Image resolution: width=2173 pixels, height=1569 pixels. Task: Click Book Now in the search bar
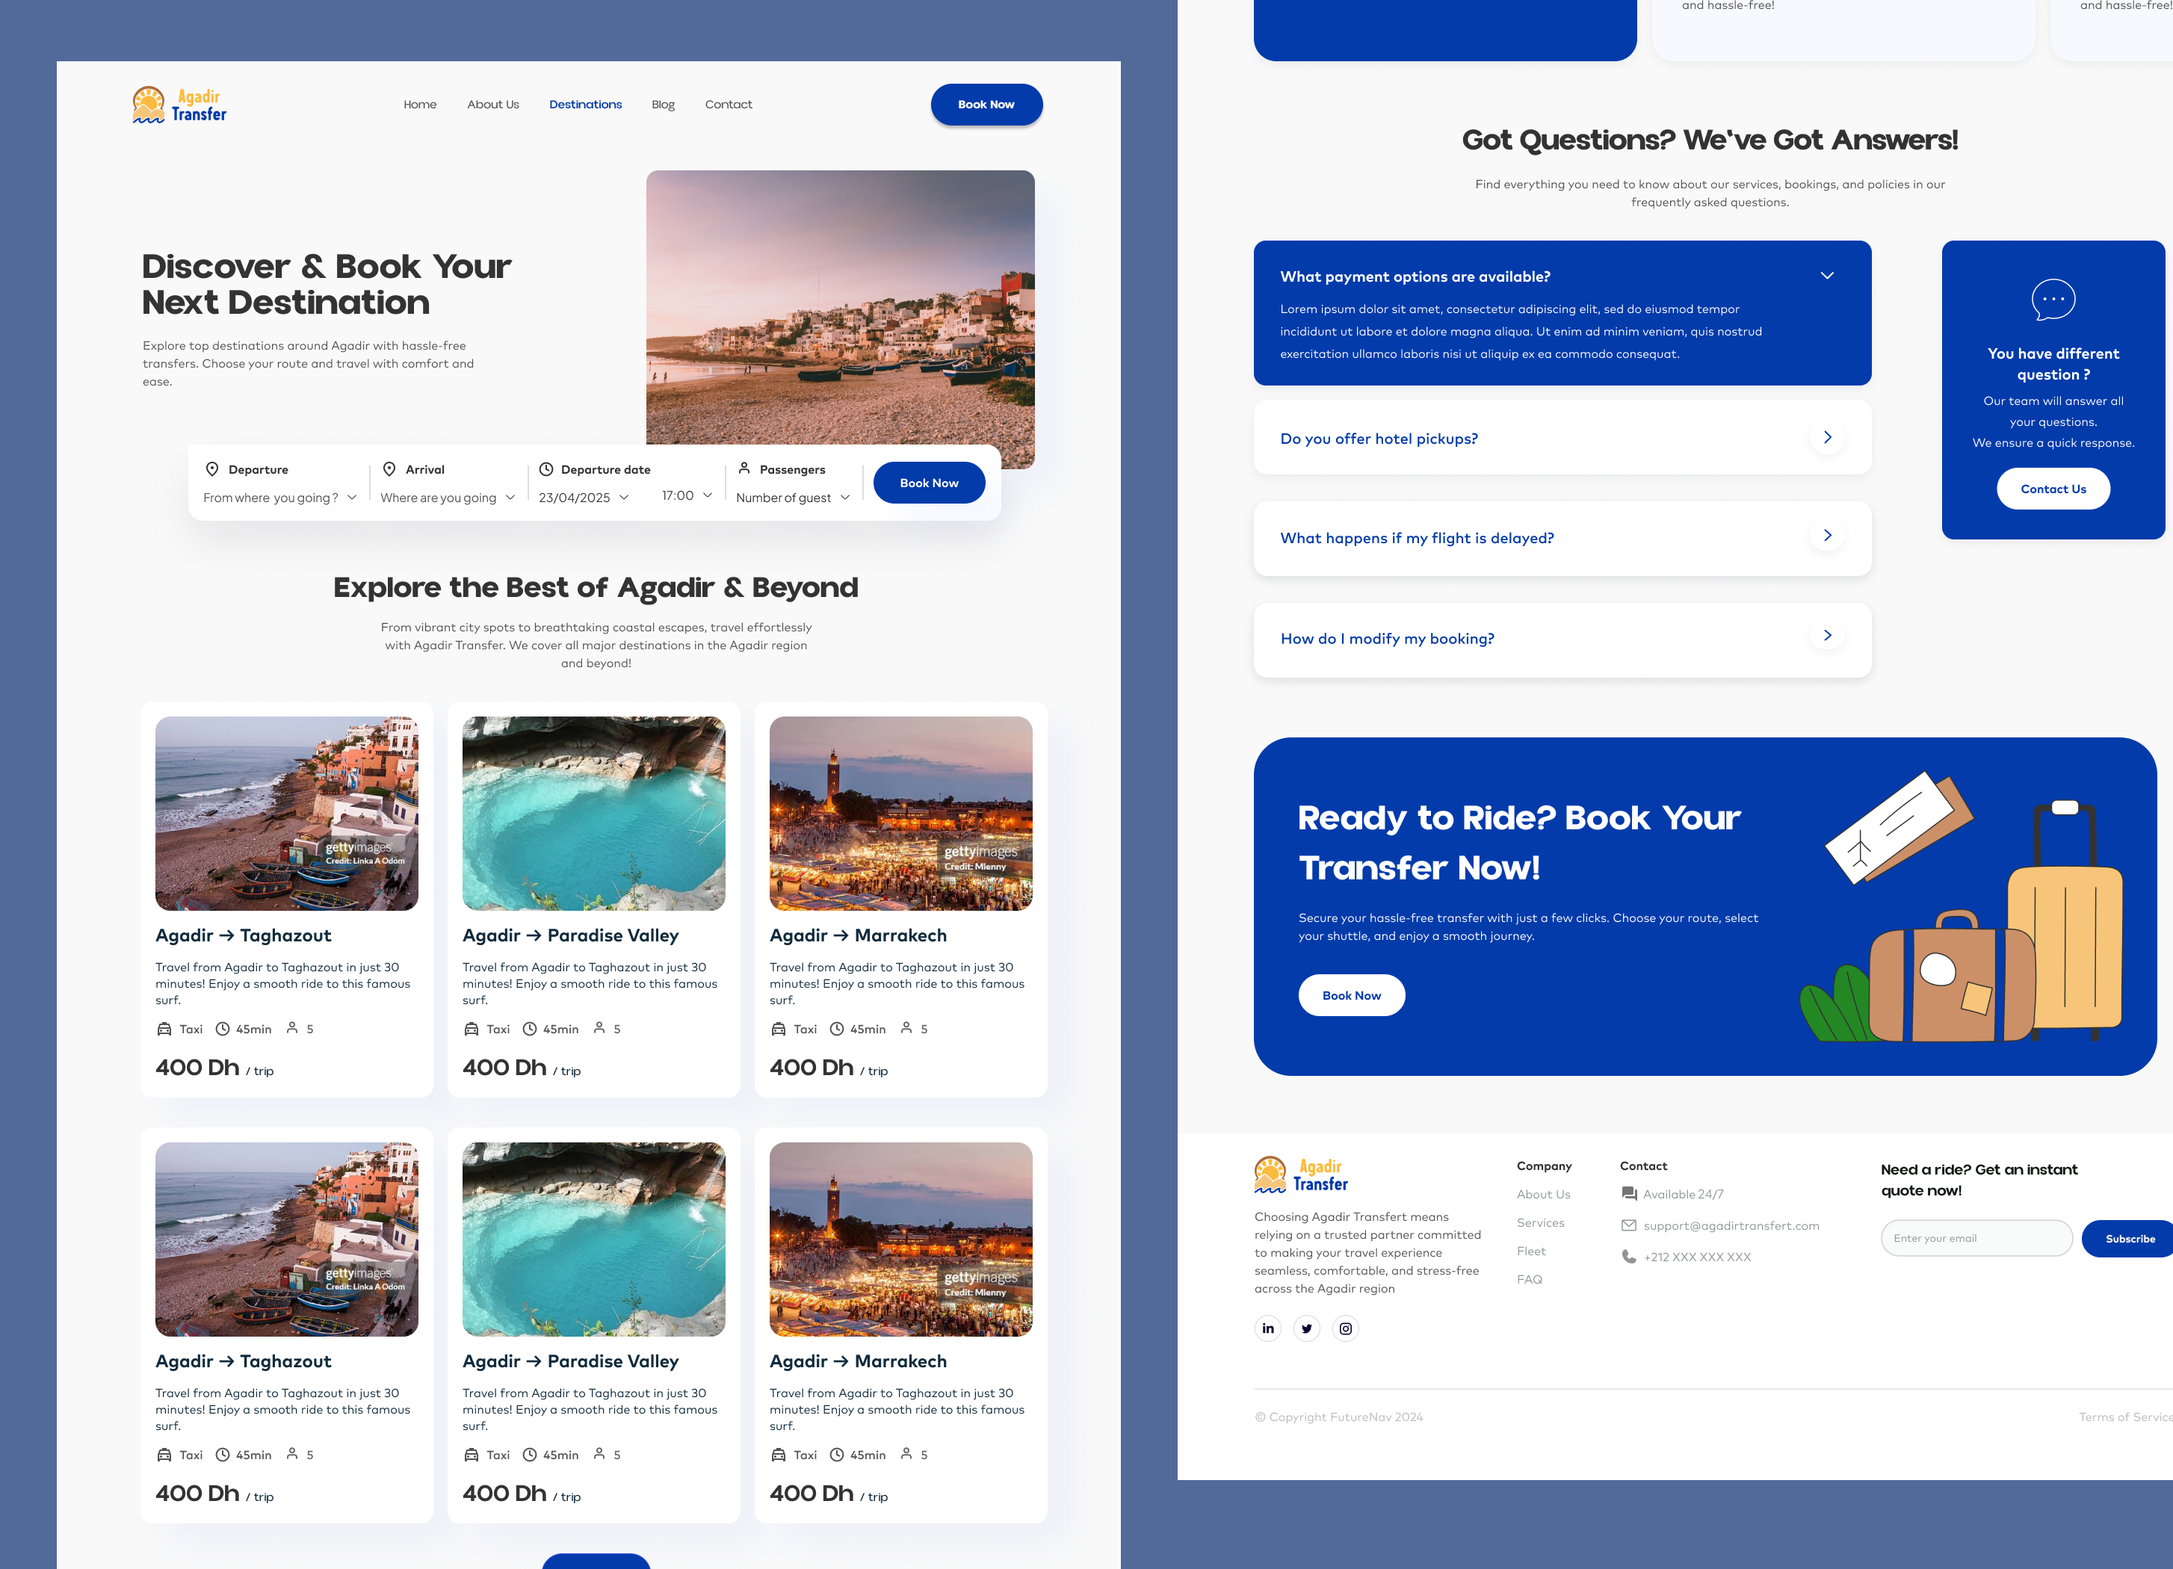tap(928, 483)
